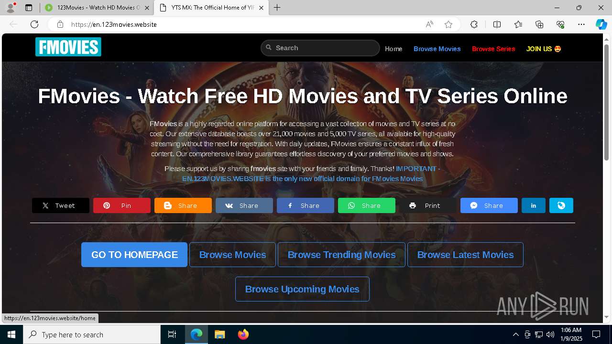Click the FMovies logo
The height and width of the screenshot is (344, 612).
tap(68, 47)
